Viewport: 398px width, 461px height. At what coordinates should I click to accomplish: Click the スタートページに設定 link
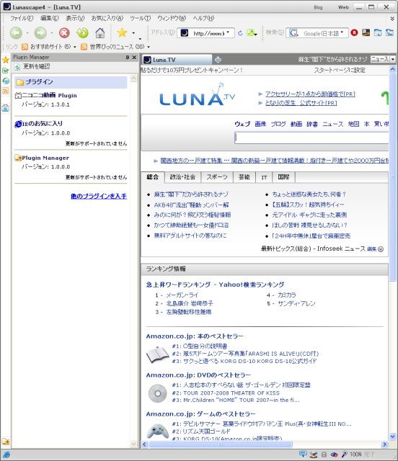(x=340, y=70)
